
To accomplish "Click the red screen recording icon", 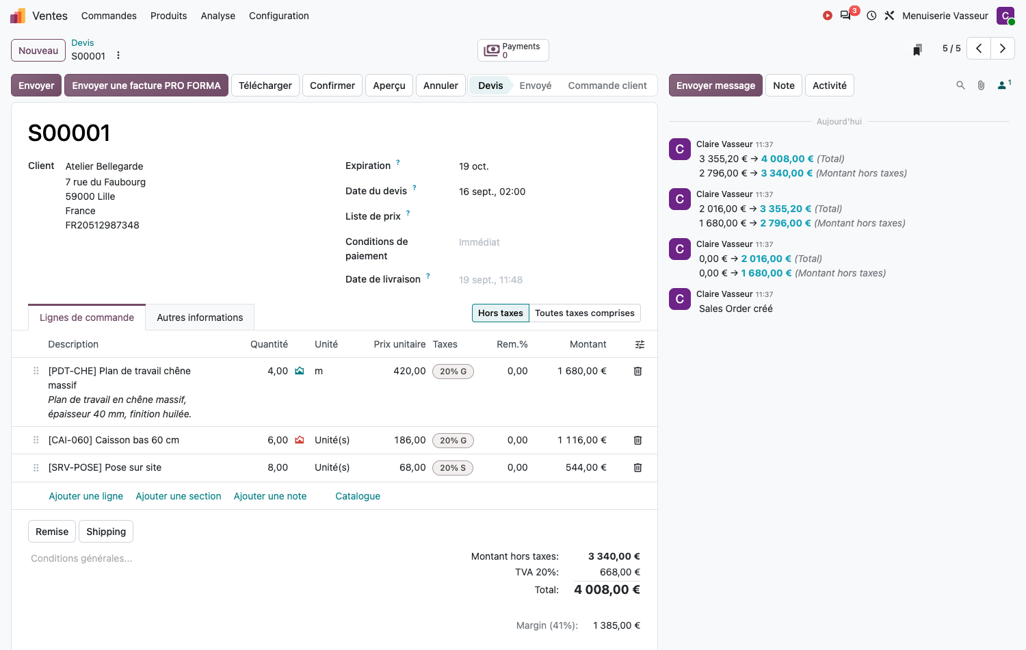I will [x=828, y=16].
